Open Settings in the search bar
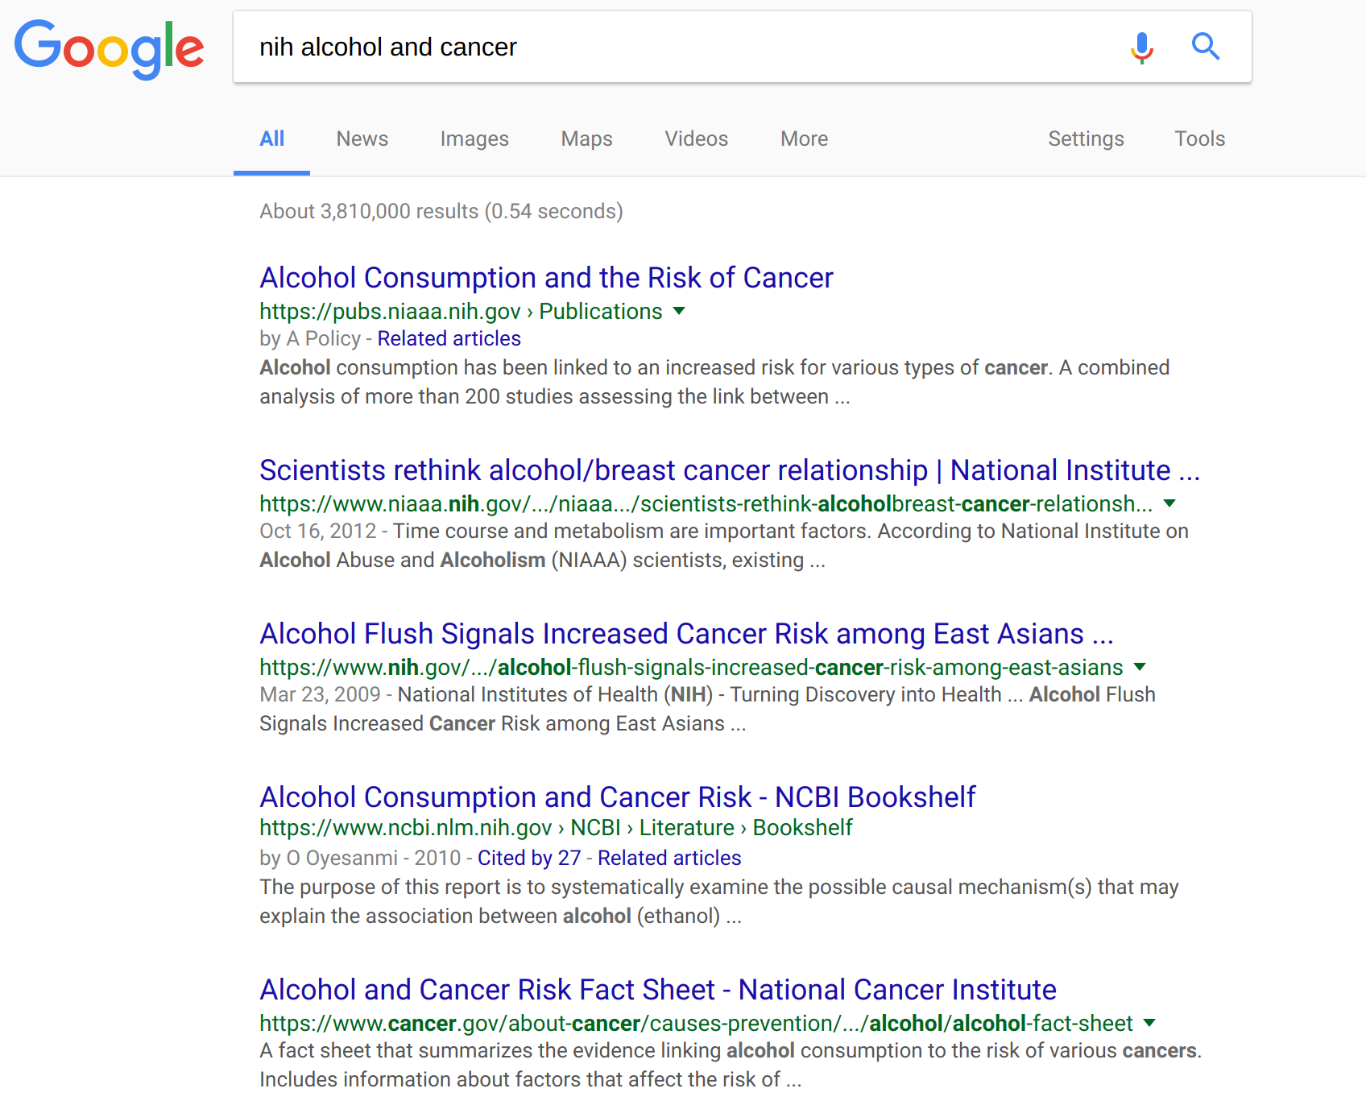This screenshot has height=1105, width=1366. click(1086, 139)
